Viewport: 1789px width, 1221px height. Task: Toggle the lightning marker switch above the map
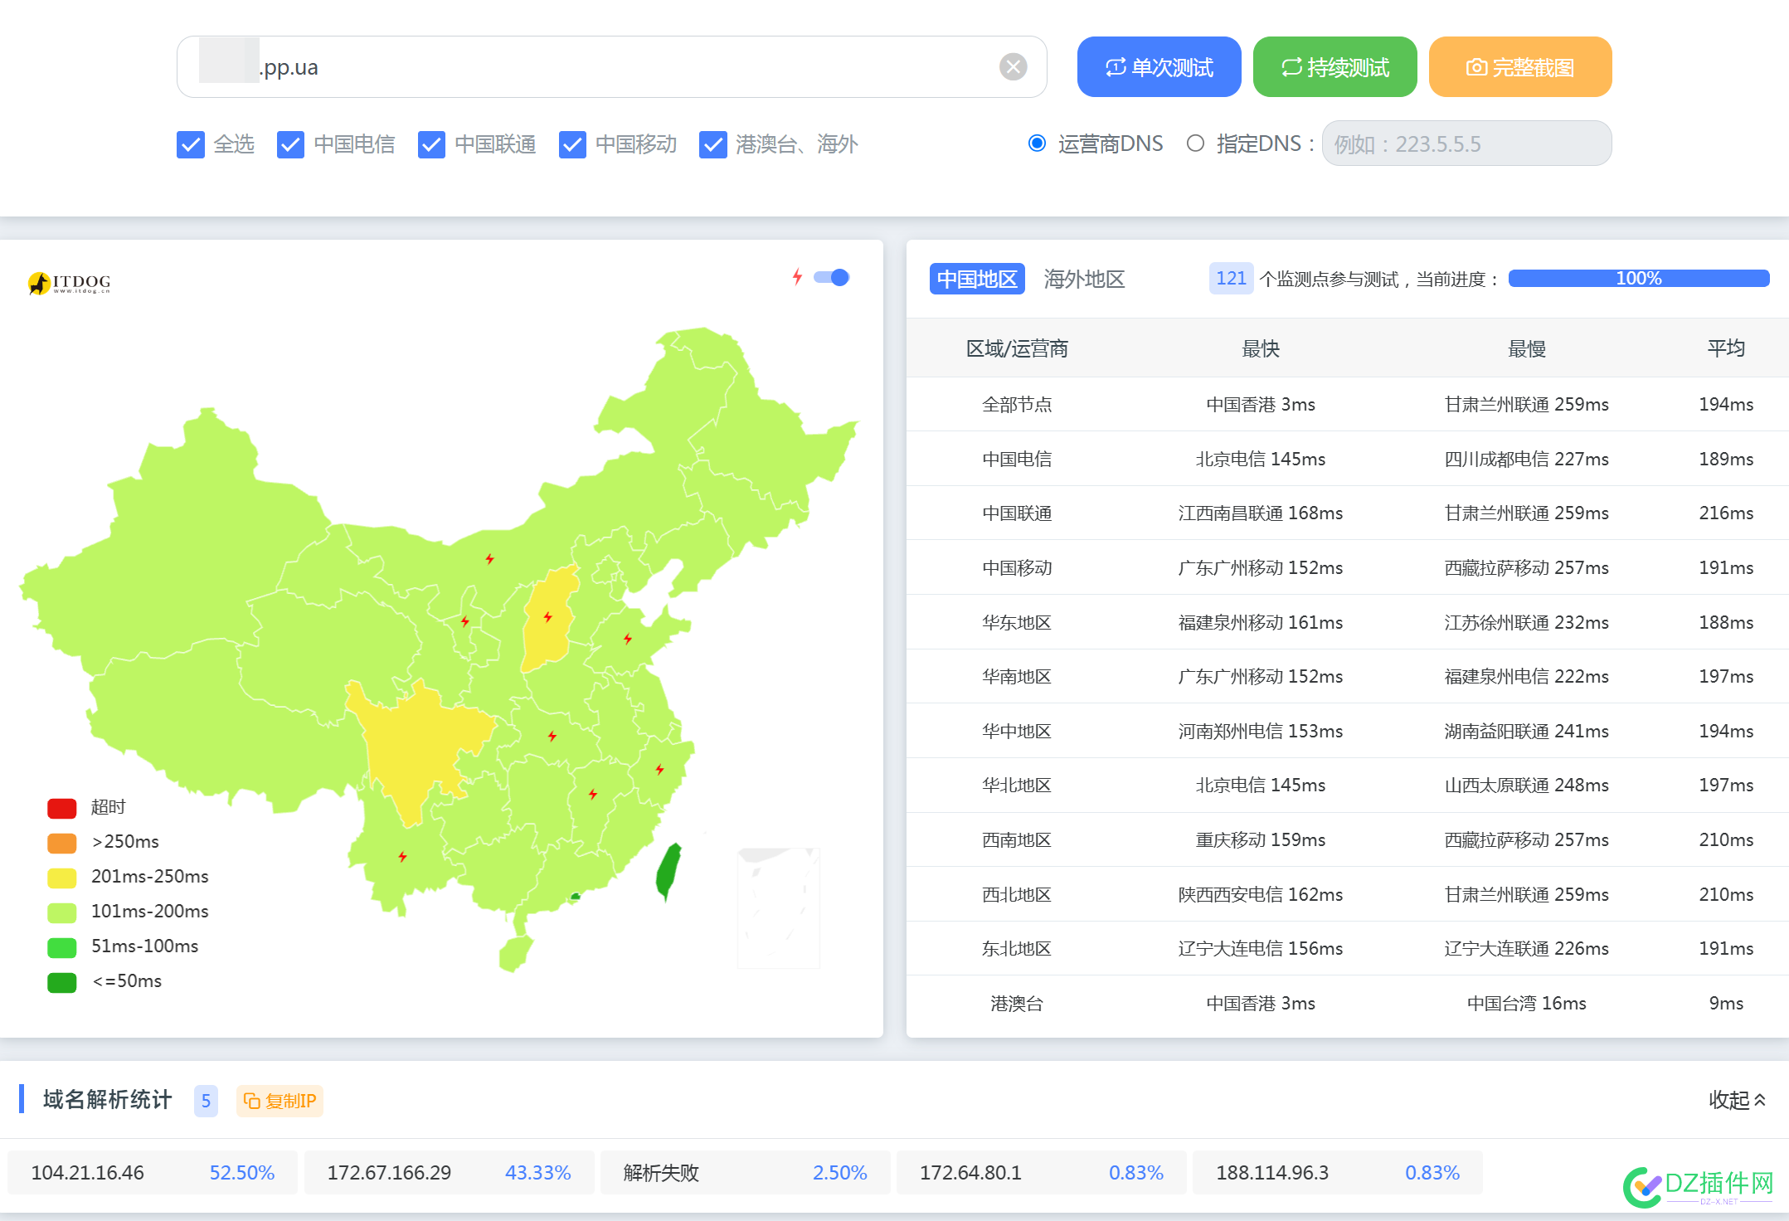pyautogui.click(x=831, y=277)
